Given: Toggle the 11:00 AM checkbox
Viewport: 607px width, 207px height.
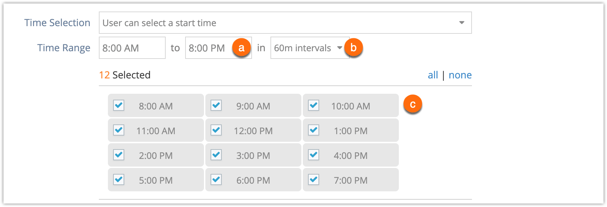Looking at the screenshot, I should click(119, 130).
